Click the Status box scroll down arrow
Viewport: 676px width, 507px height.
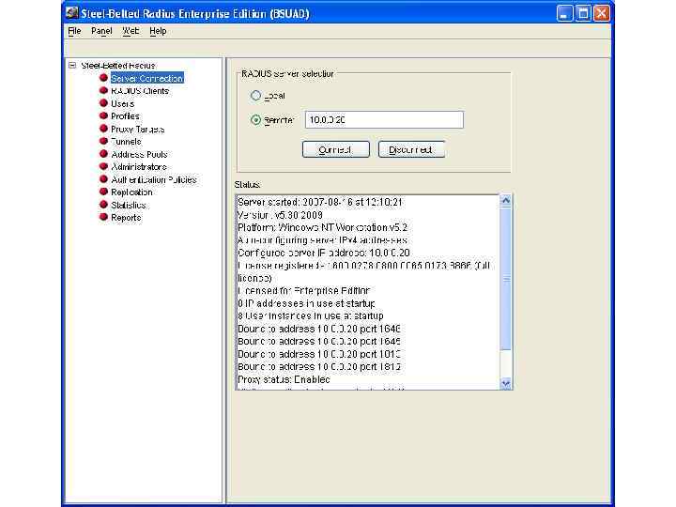point(506,383)
